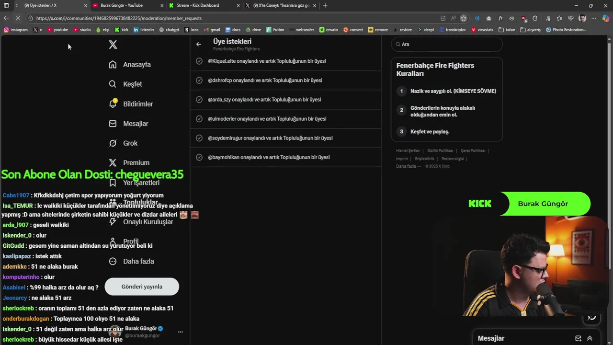Open browser Settings and more menu
This screenshot has height=345, width=613.
(595, 18)
